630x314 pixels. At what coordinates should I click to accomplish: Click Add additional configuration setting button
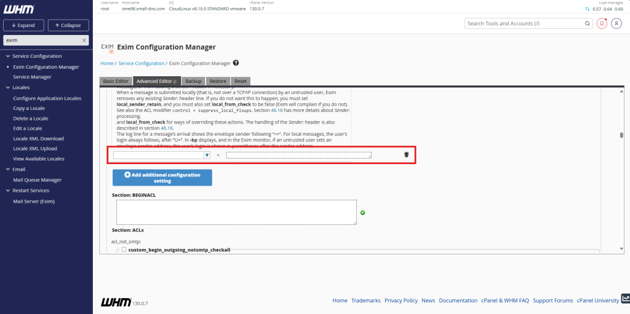[162, 178]
